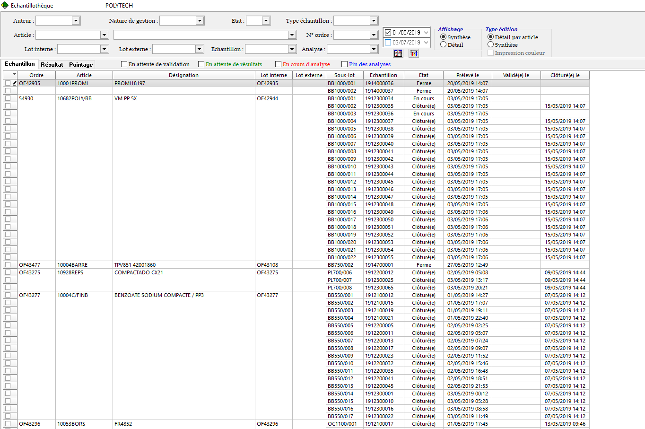
Task: Click sample number '1912300055'
Action: coord(379,257)
